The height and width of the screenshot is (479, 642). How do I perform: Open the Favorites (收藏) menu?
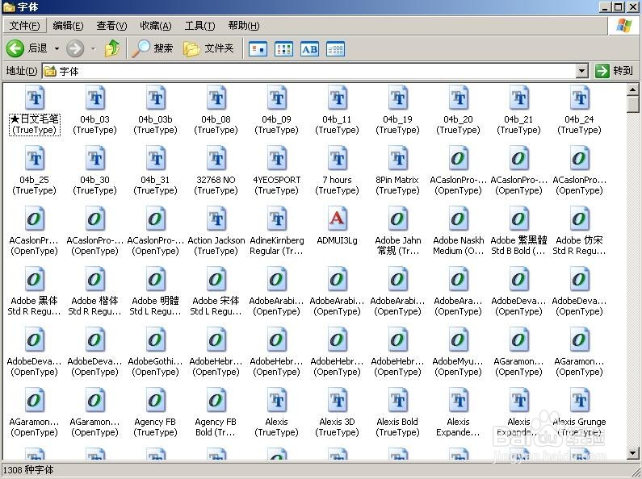click(156, 26)
